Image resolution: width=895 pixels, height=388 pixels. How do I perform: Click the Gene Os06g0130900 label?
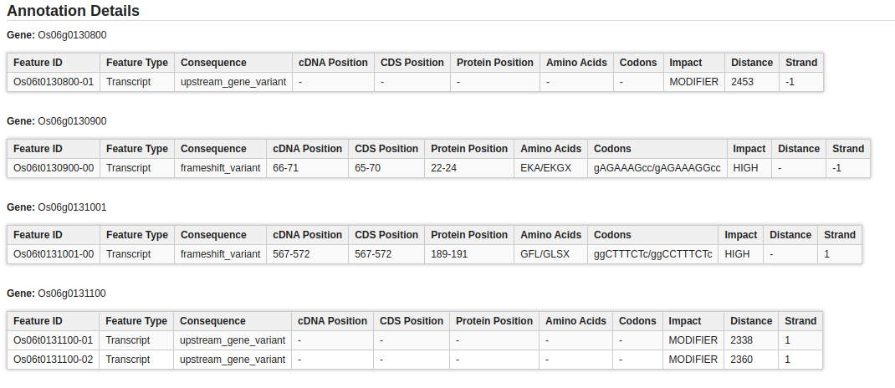[x=56, y=121]
